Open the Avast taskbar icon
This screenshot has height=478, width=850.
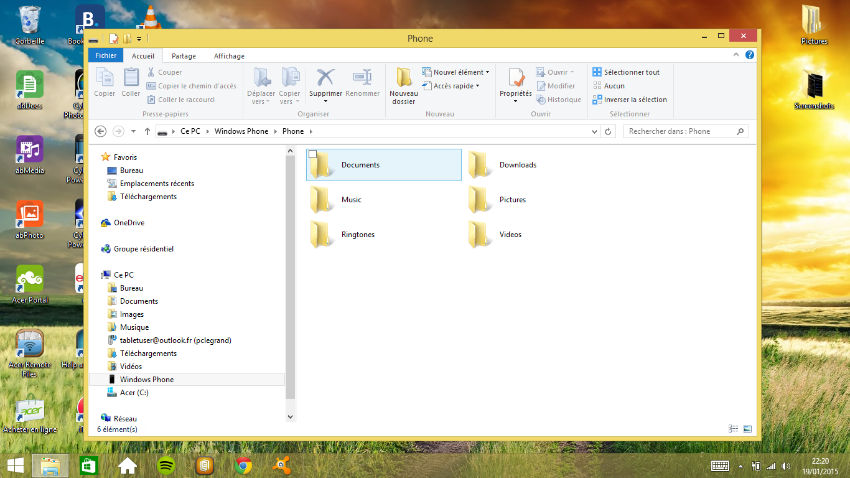click(x=281, y=466)
